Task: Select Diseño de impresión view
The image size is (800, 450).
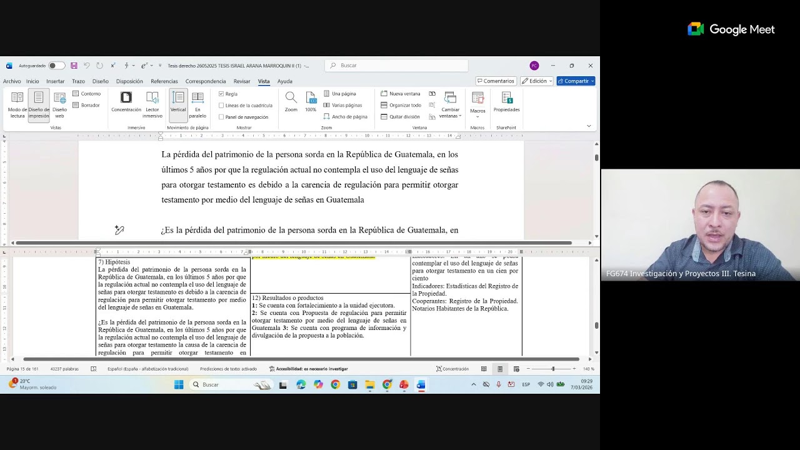Action: click(39, 105)
